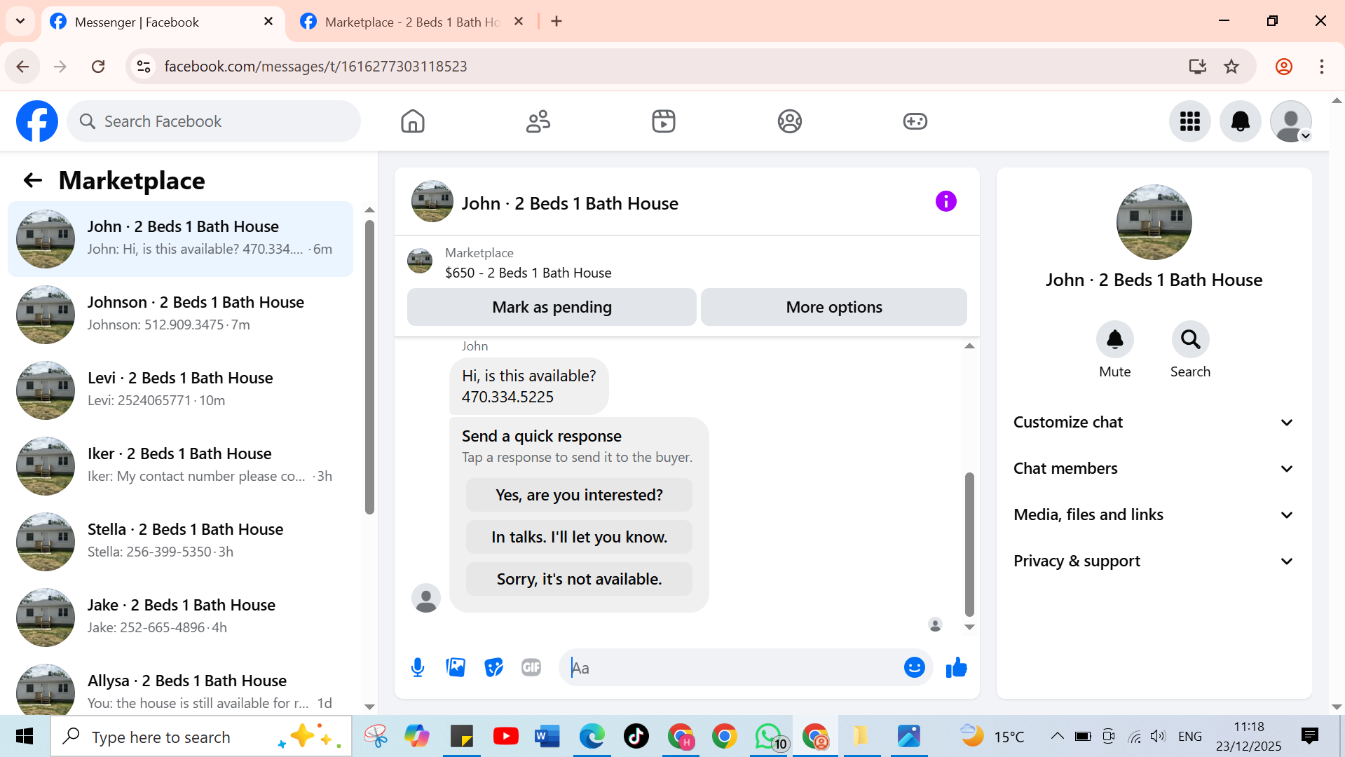
Task: Open YouTube from the taskbar
Action: coord(505,736)
